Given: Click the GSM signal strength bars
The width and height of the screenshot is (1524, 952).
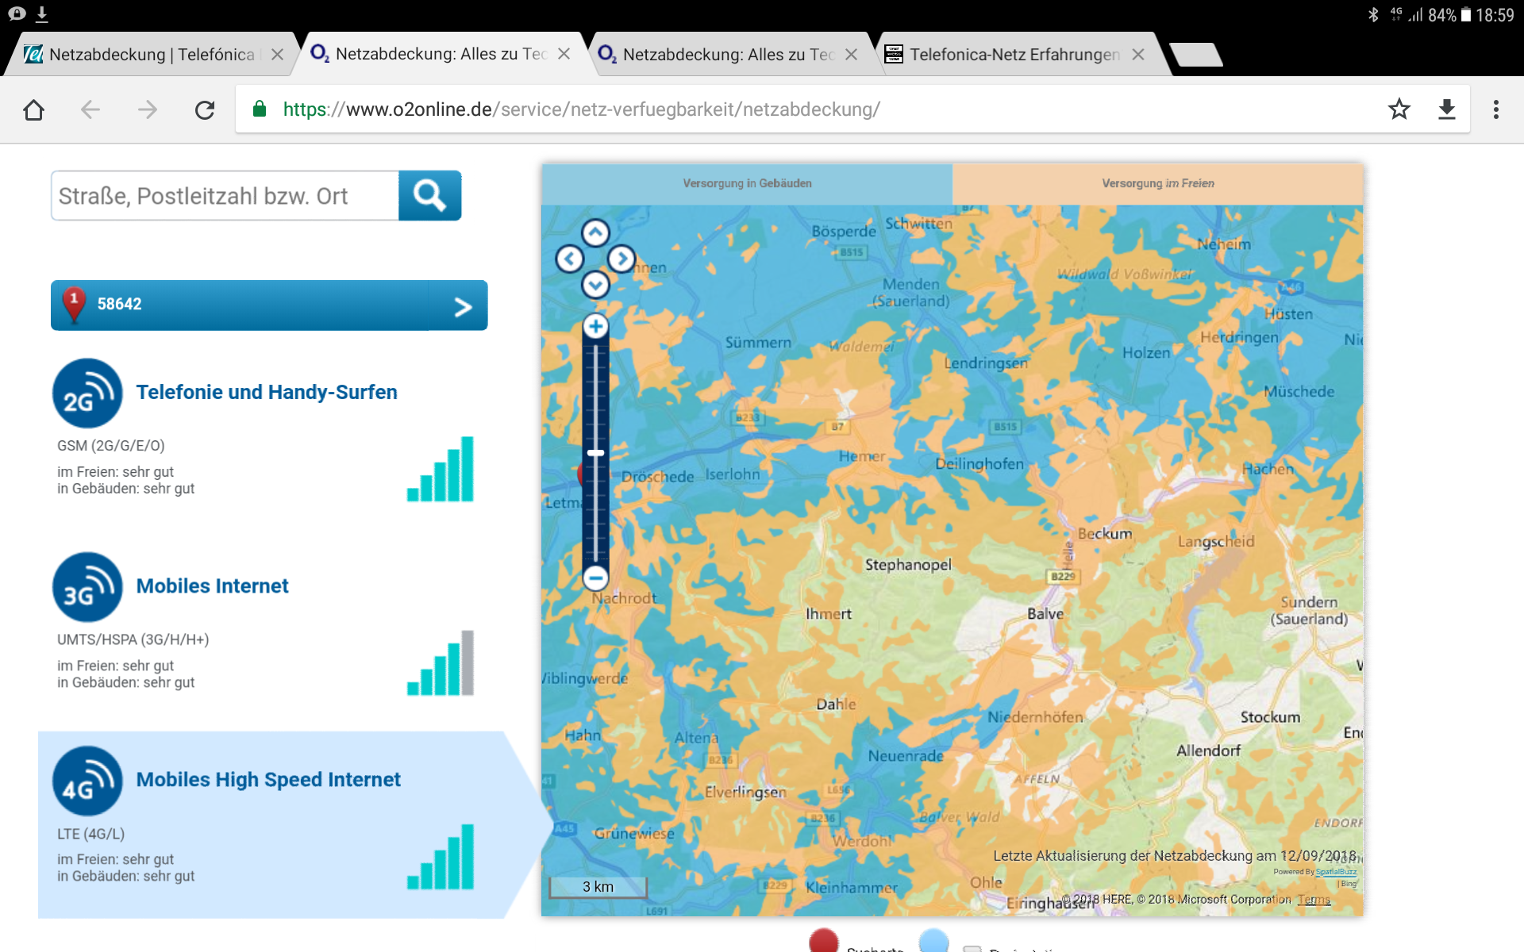Looking at the screenshot, I should click(441, 469).
